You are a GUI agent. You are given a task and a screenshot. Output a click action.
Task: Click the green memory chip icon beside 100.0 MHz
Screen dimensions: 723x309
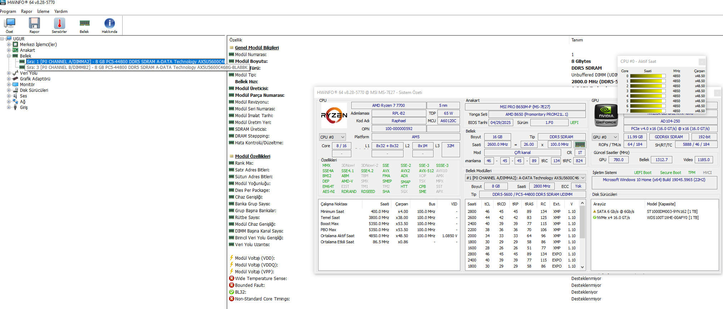pos(580,144)
